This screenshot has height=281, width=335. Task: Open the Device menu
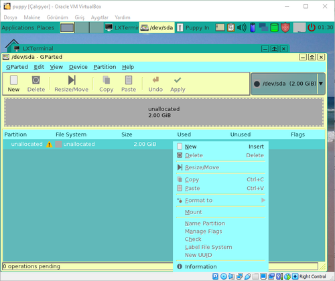point(78,67)
